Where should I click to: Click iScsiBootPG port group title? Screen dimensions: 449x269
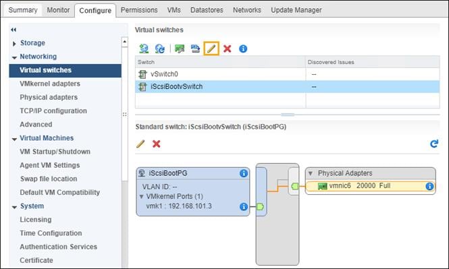click(168, 173)
